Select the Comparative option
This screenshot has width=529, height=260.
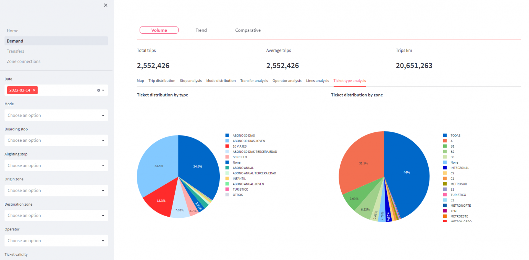click(248, 30)
